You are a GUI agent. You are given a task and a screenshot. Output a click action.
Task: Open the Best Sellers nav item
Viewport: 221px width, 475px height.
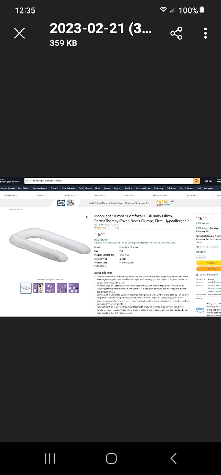coord(24,188)
